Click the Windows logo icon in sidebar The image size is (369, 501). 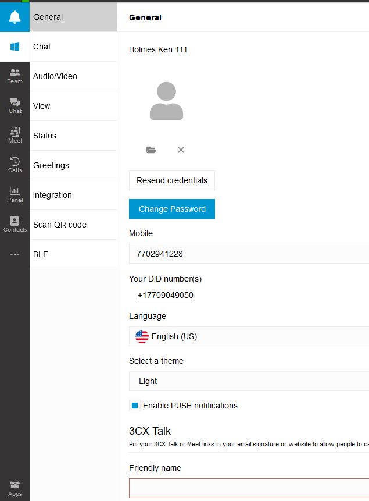click(x=15, y=47)
